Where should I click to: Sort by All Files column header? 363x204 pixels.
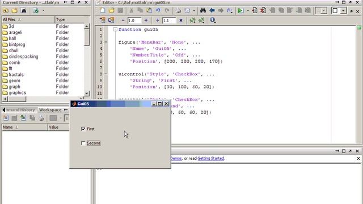[28, 19]
